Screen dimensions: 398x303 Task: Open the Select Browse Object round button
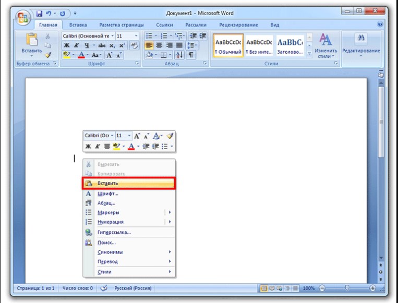pyautogui.click(x=380, y=272)
